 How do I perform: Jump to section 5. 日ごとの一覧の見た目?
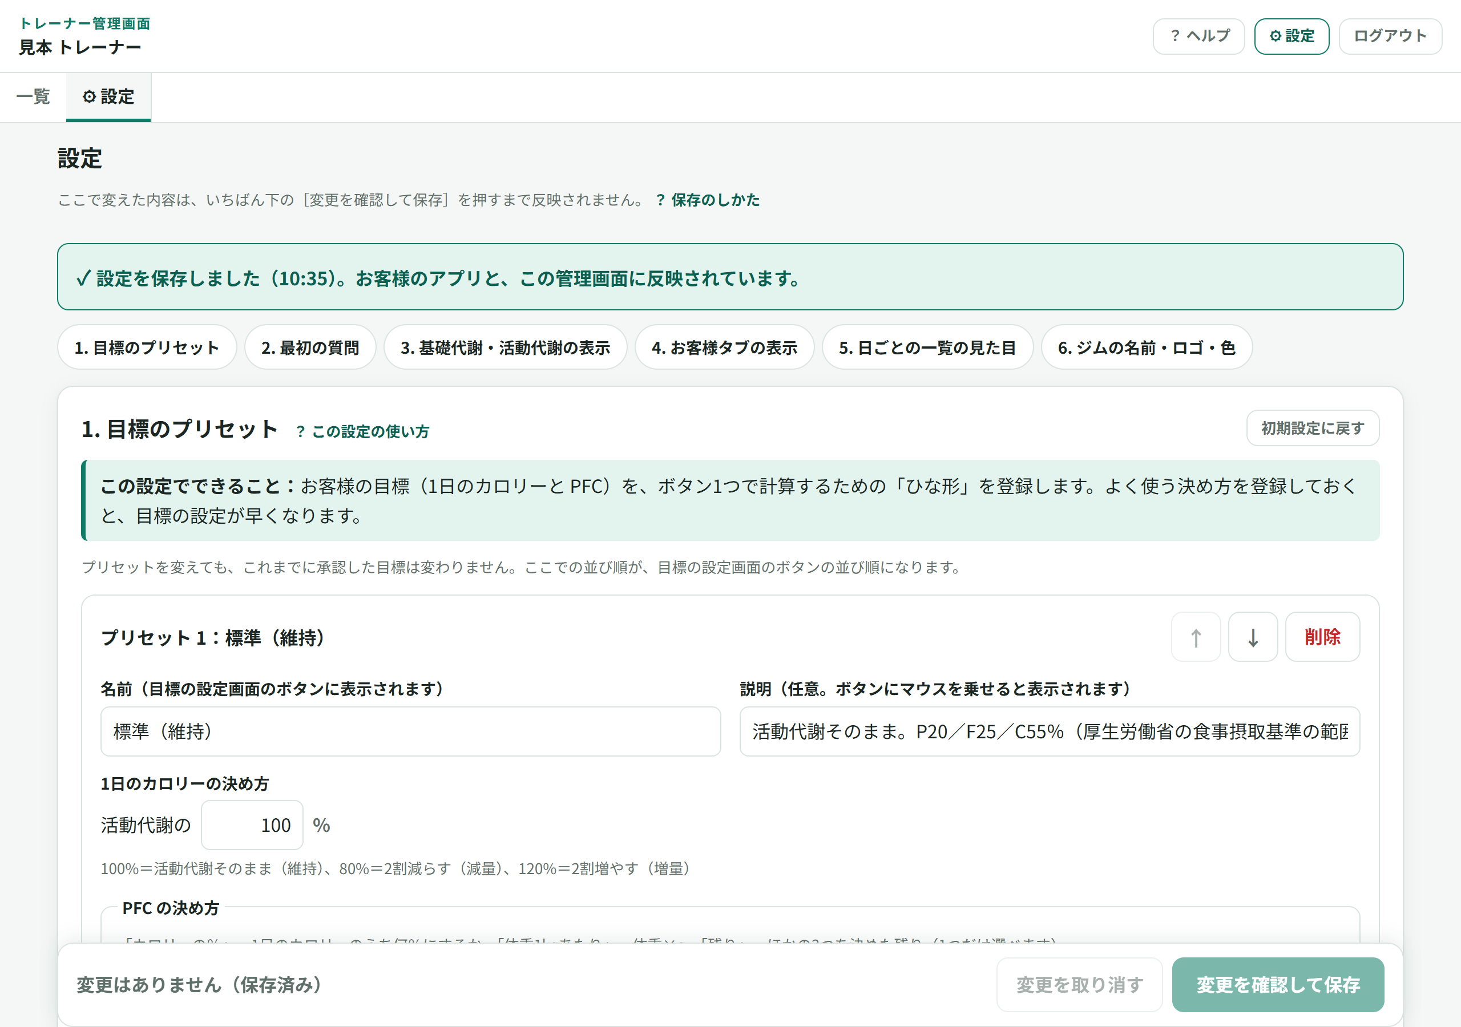tap(927, 347)
